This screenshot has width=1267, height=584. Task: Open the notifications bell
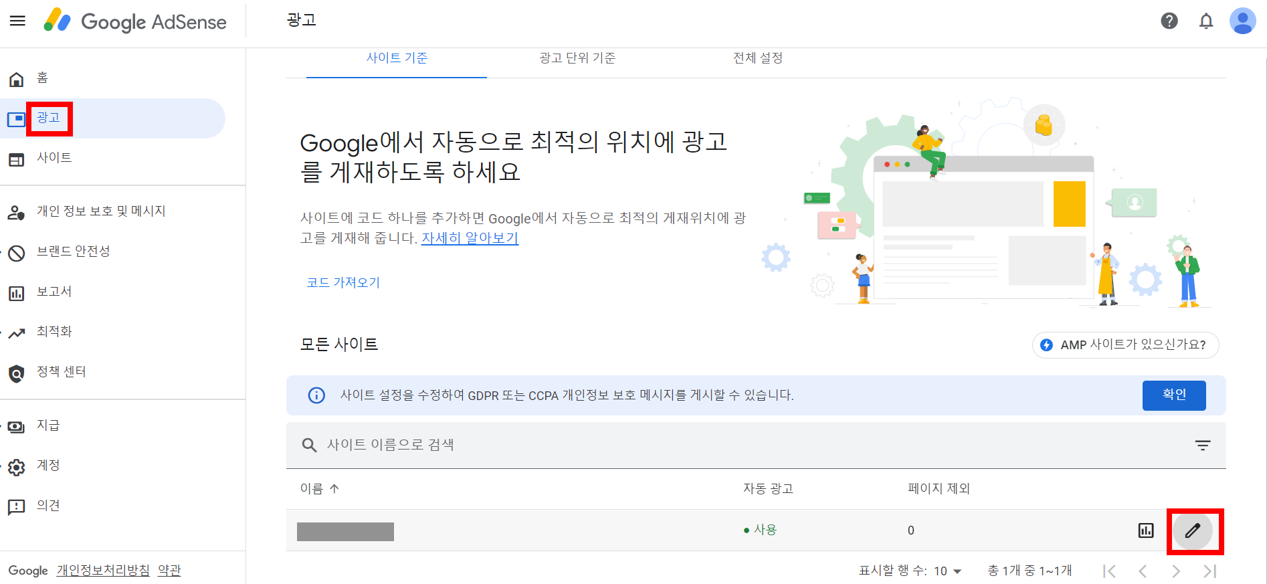[x=1206, y=21]
